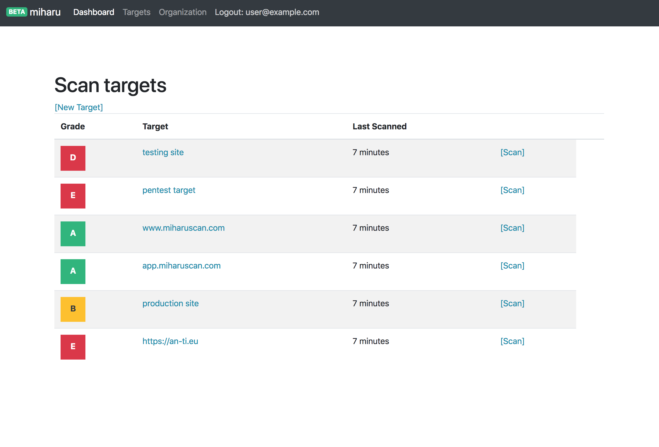Open the https://an-ti.eu target
This screenshot has height=447, width=659.
170,341
